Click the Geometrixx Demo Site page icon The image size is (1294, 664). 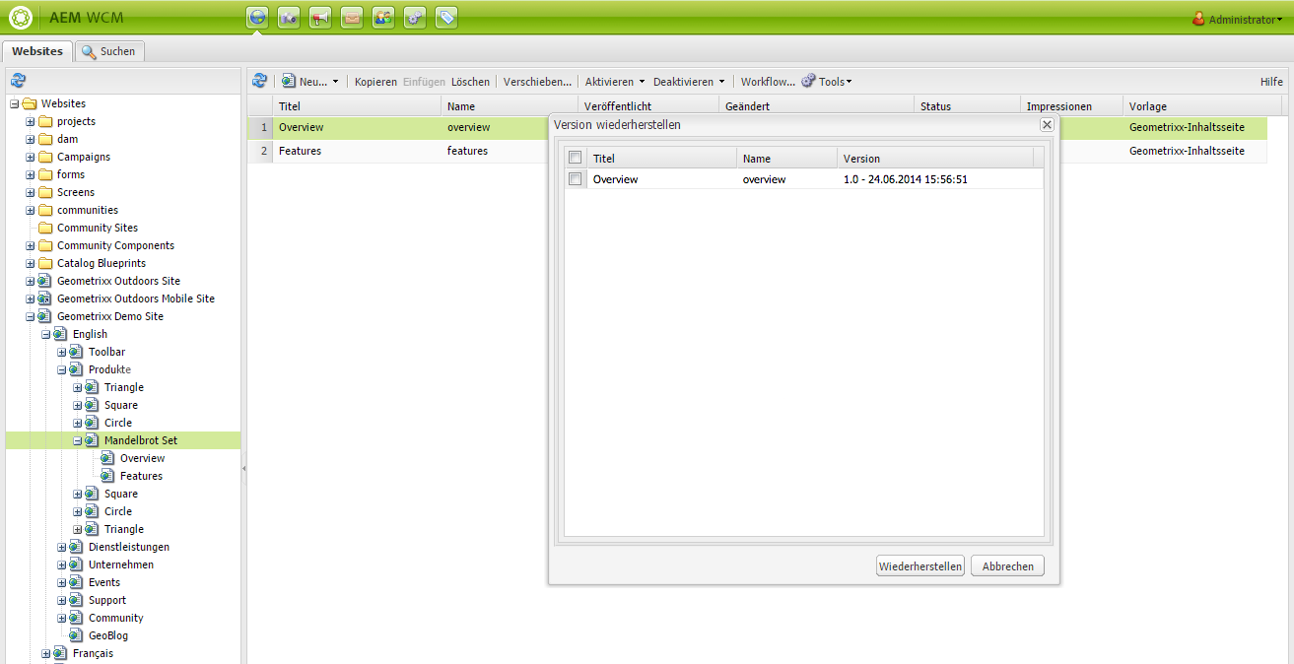tap(45, 316)
